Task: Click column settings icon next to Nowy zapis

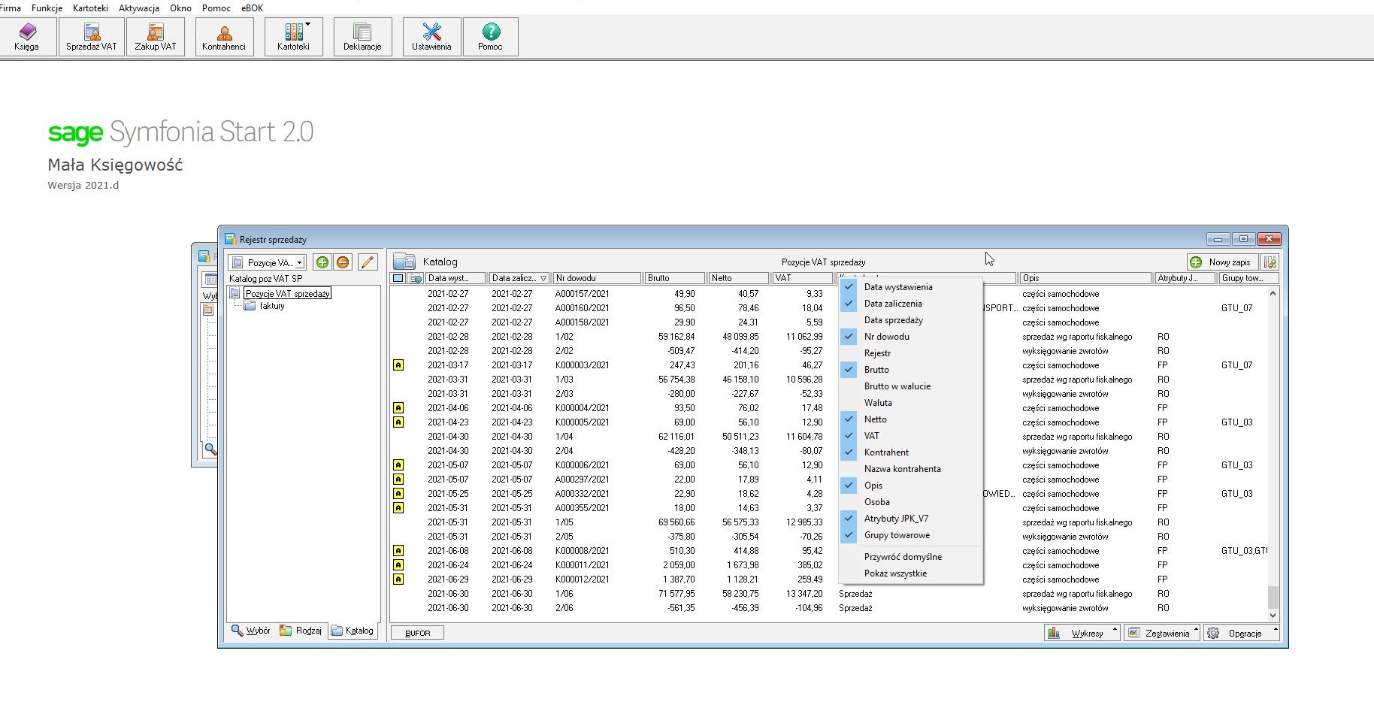Action: point(1270,262)
